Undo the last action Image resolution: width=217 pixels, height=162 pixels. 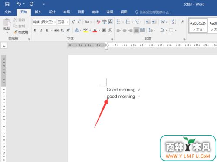click(19, 4)
